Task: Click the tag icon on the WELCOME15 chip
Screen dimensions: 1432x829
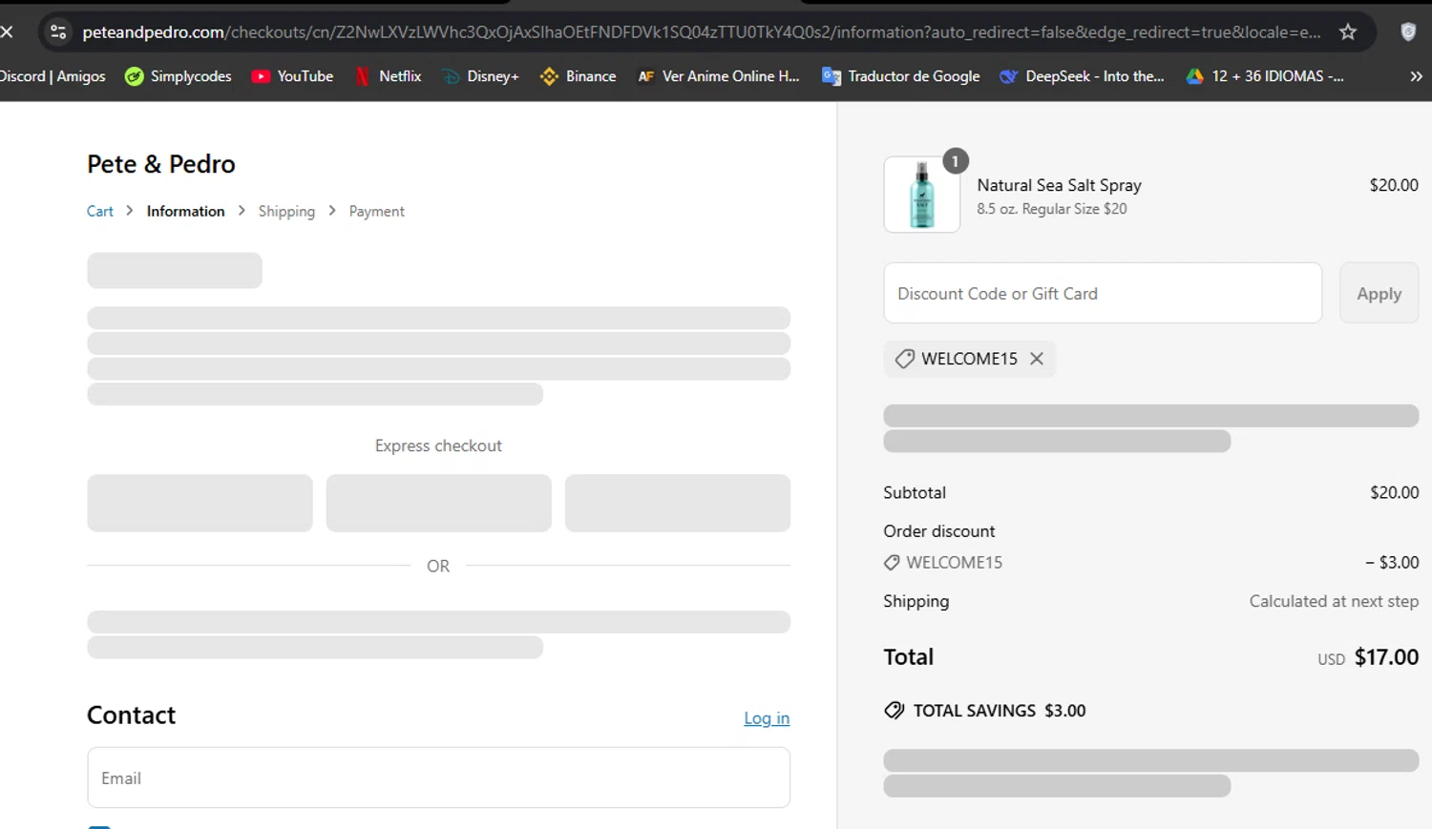Action: point(904,359)
